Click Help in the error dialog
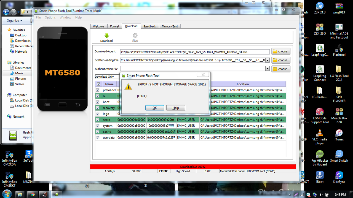353x198 pixels. (176, 108)
